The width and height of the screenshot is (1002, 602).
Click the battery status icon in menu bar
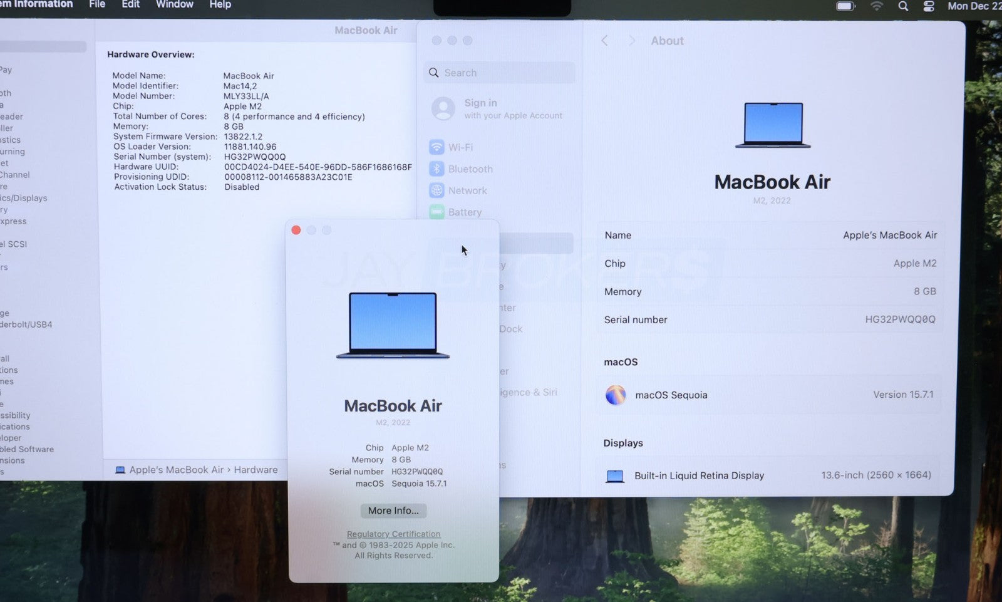[x=845, y=6]
